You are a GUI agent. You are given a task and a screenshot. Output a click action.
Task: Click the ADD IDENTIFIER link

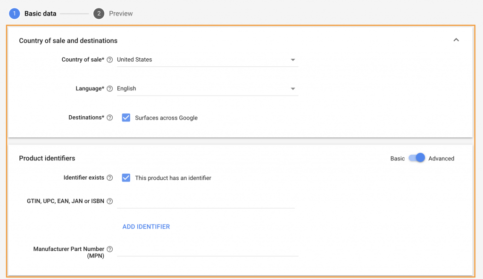click(x=146, y=227)
